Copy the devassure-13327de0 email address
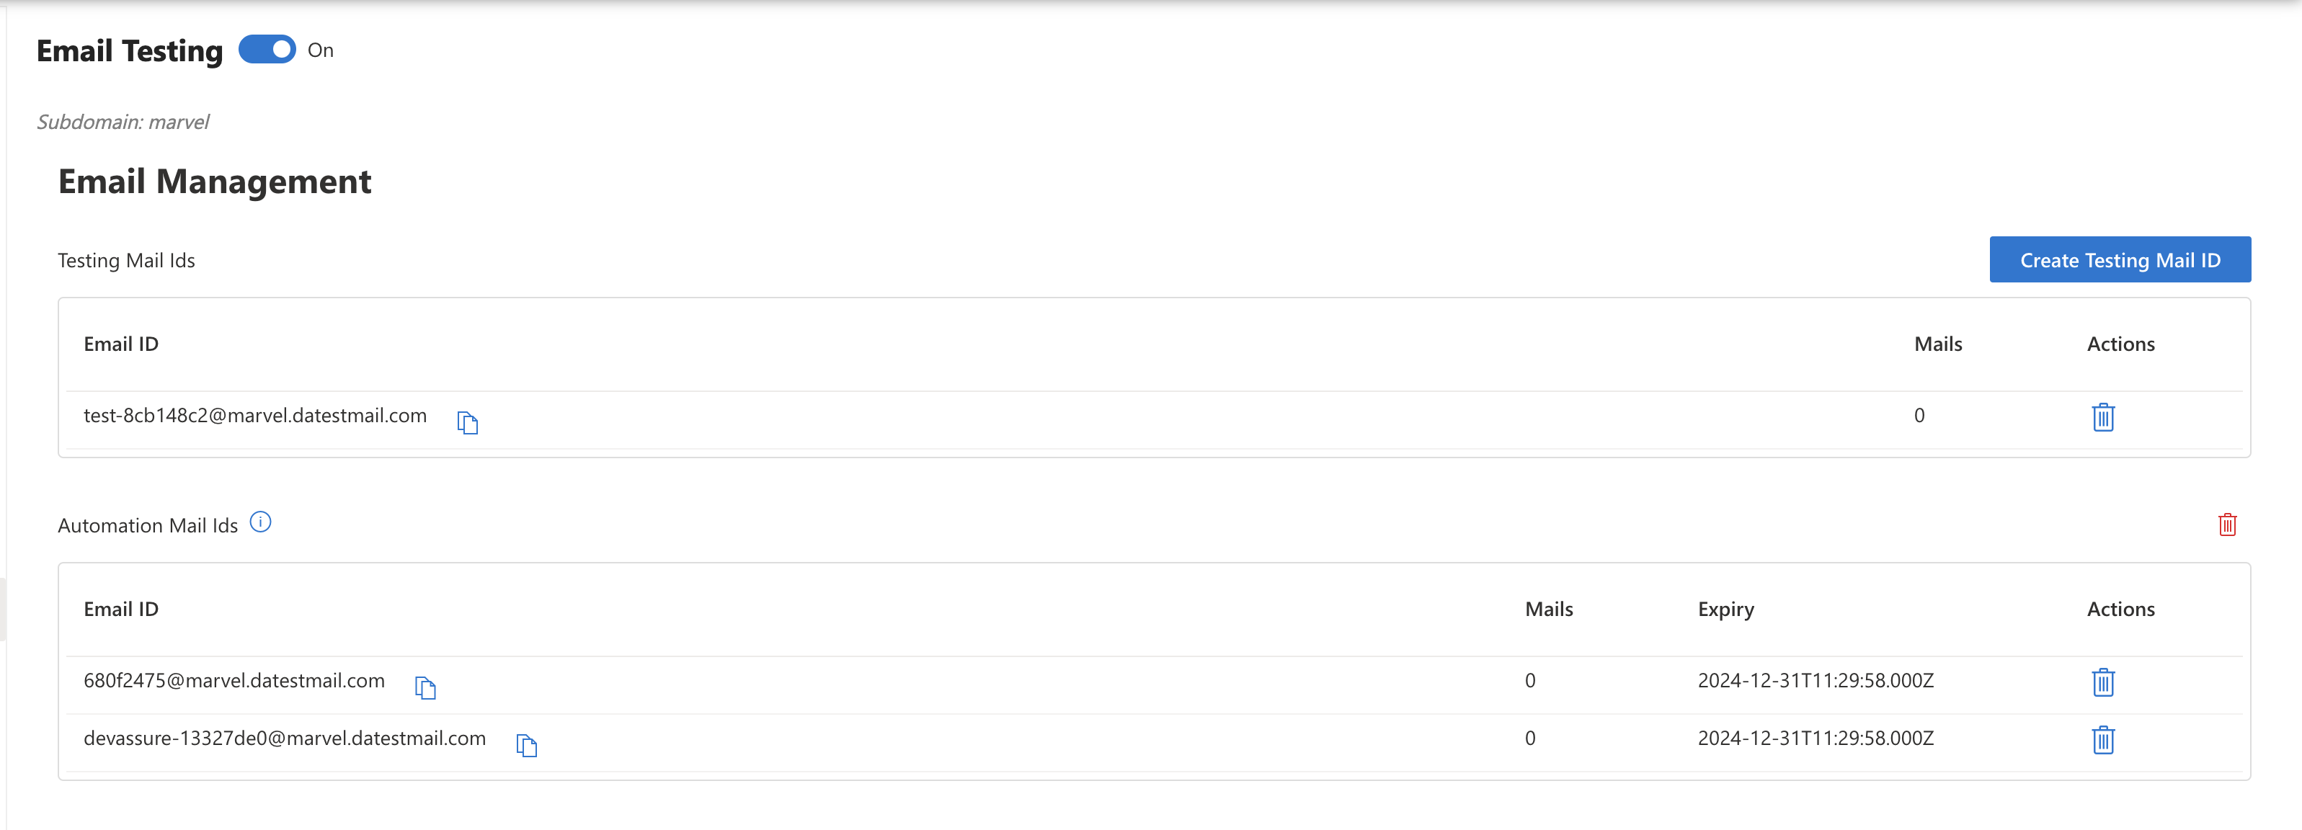 point(528,745)
